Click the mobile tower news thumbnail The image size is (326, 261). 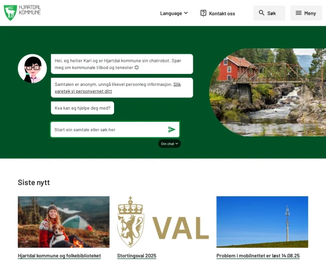tap(262, 222)
